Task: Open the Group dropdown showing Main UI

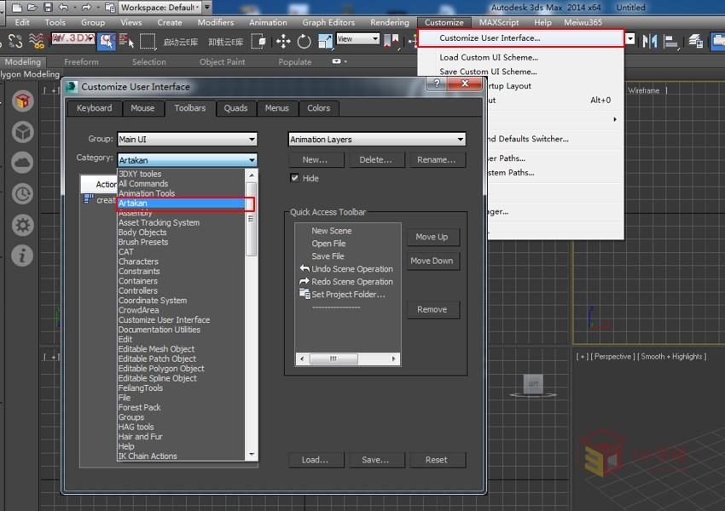Action: click(187, 139)
